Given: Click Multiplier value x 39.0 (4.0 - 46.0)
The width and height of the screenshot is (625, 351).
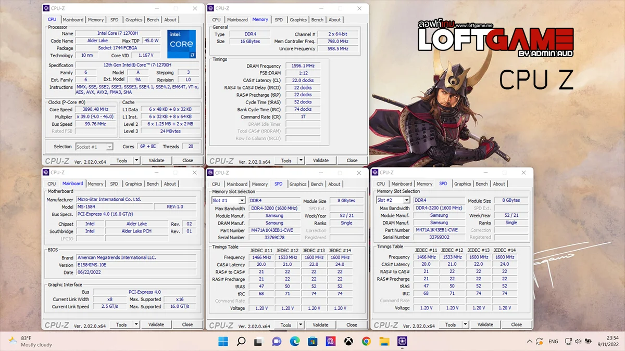Looking at the screenshot, I should [96, 117].
